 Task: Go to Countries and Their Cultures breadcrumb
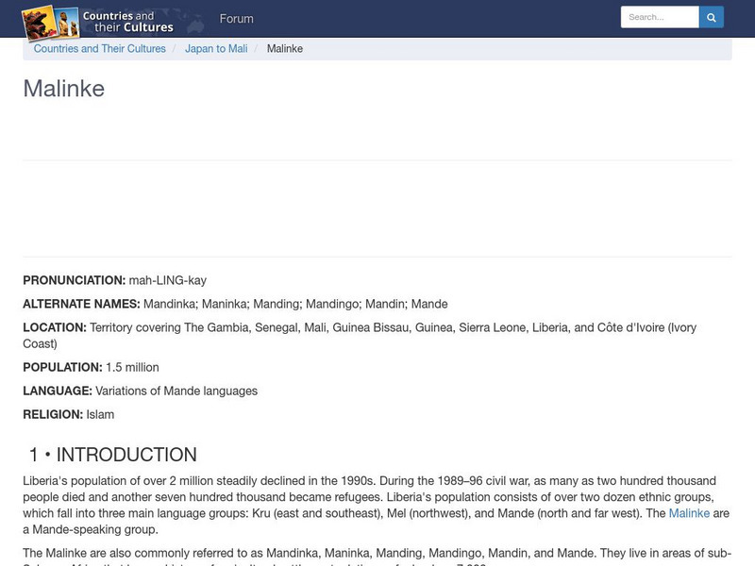(x=100, y=49)
